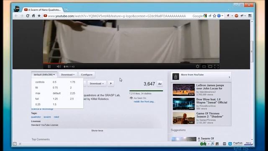The height and width of the screenshot is (151, 268).
Task: Click the bottom-left panel toggle icon
Action: (x=15, y=144)
